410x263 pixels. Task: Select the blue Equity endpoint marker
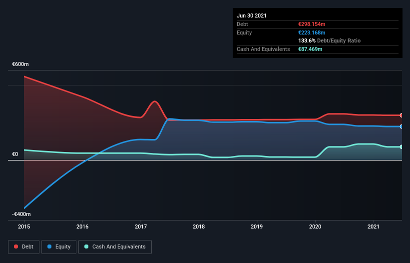[402, 126]
